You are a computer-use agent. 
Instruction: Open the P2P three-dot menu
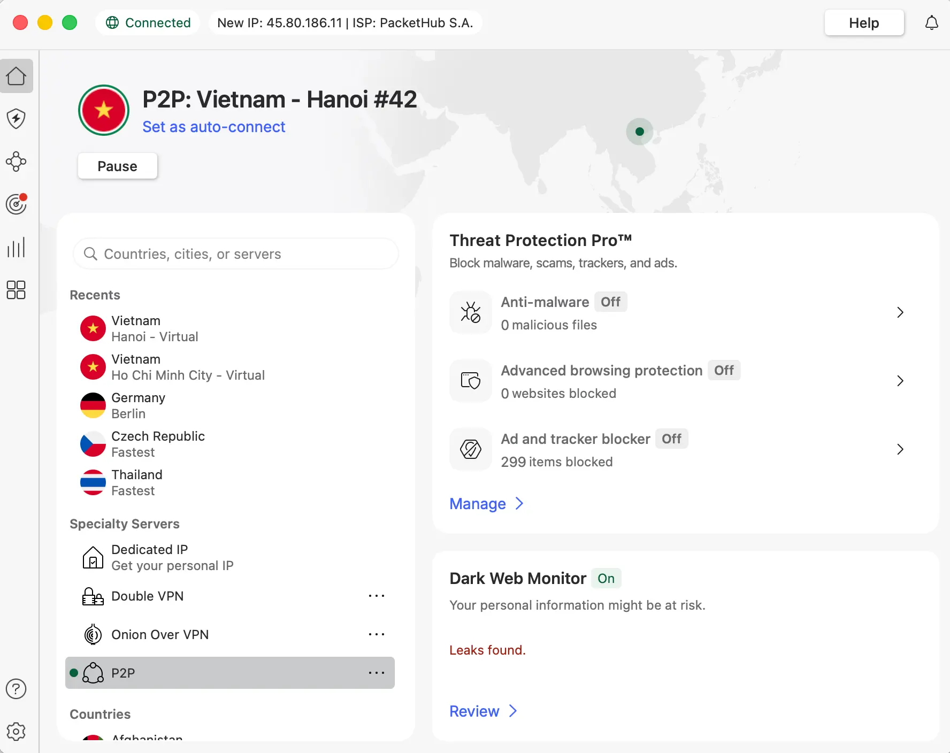[377, 673]
